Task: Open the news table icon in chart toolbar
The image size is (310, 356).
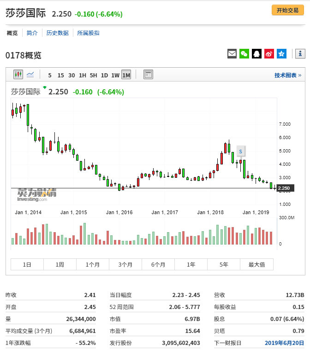Action: [x=148, y=75]
